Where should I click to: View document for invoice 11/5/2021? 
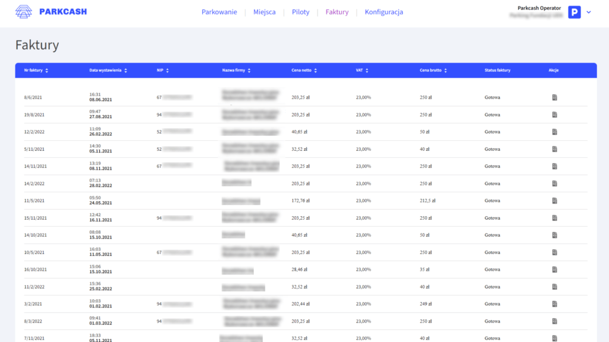tap(554, 201)
